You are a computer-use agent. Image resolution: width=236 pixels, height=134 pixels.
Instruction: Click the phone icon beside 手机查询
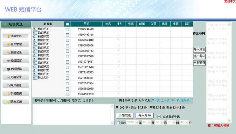pos(8,94)
